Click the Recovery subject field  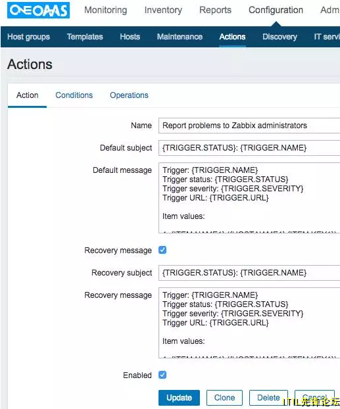(249, 273)
